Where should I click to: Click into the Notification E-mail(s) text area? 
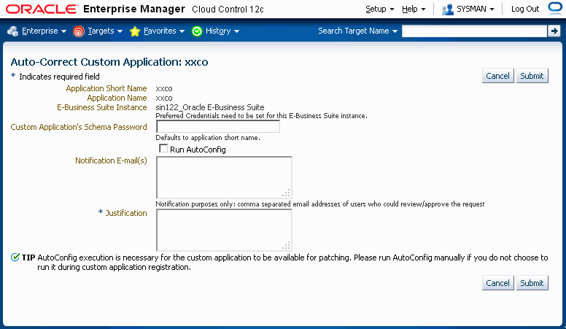click(x=224, y=177)
